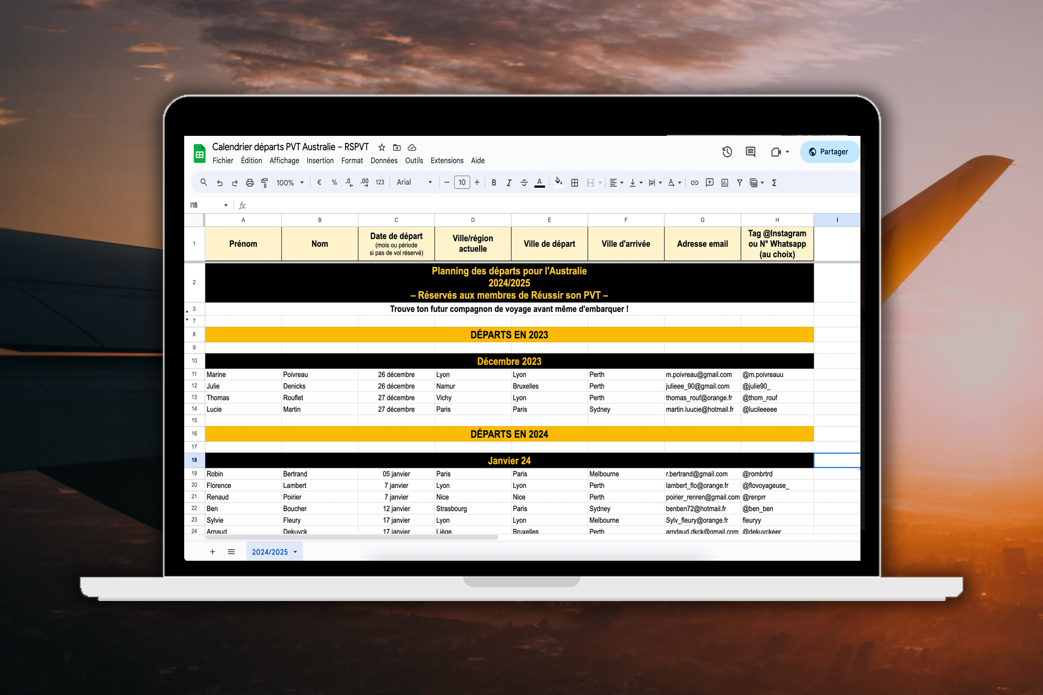Toggle italic formatting
This screenshot has height=695, width=1043.
pyautogui.click(x=509, y=183)
